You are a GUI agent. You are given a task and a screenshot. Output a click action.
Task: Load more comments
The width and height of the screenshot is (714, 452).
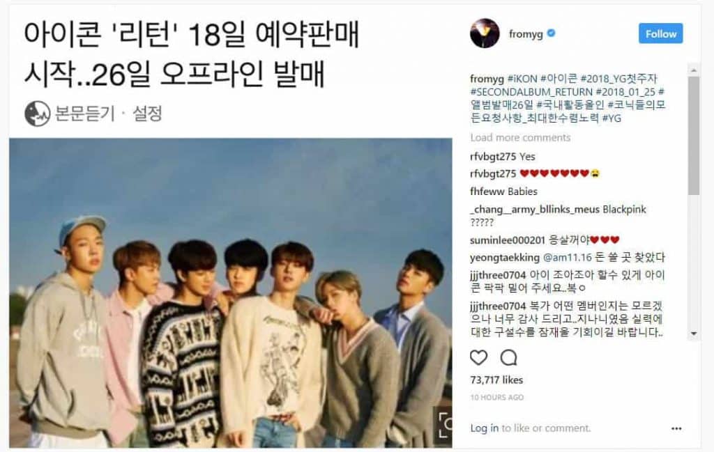pos(520,137)
